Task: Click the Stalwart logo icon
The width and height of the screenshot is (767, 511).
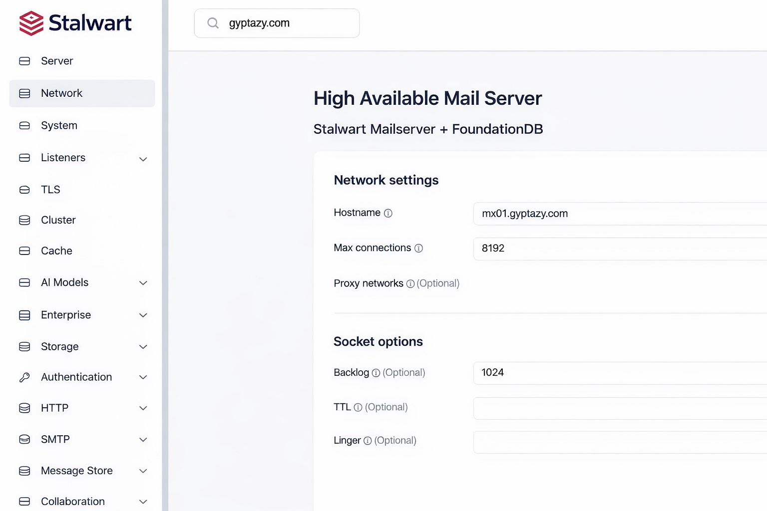Action: 31,23
